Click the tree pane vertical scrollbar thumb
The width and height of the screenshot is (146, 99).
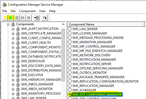point(63,55)
